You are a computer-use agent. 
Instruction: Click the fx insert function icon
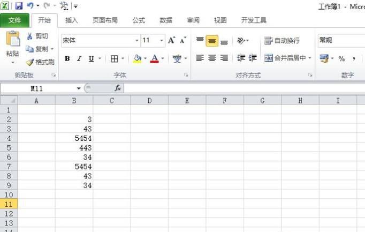118,88
